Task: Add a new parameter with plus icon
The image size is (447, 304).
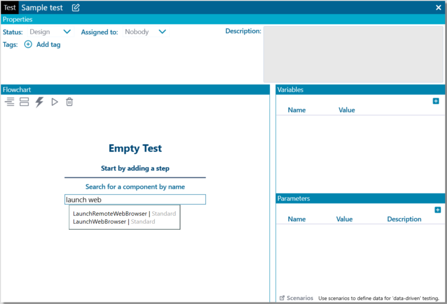Action: [438, 210]
